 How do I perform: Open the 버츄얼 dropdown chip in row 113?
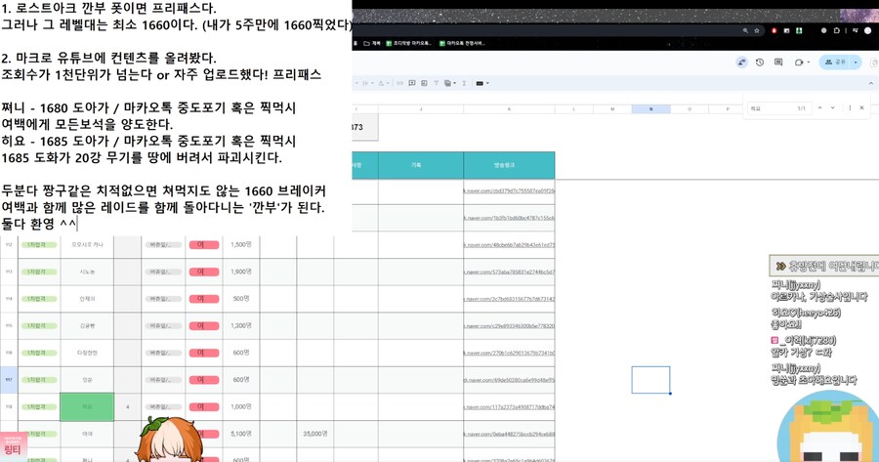pos(163,272)
